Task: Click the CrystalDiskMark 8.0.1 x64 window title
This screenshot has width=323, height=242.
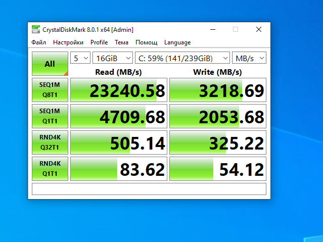Action: 88,30
